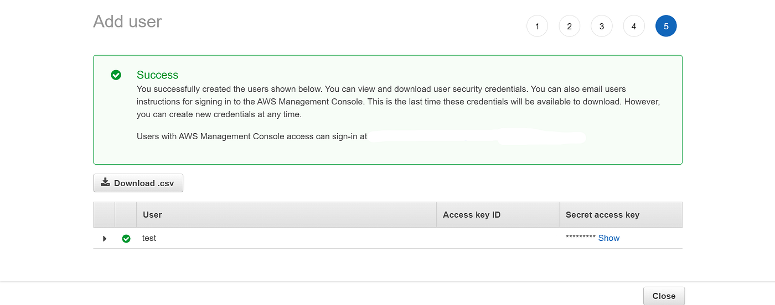The image size is (775, 305).
Task: Click the Access key ID column header
Action: pos(472,214)
